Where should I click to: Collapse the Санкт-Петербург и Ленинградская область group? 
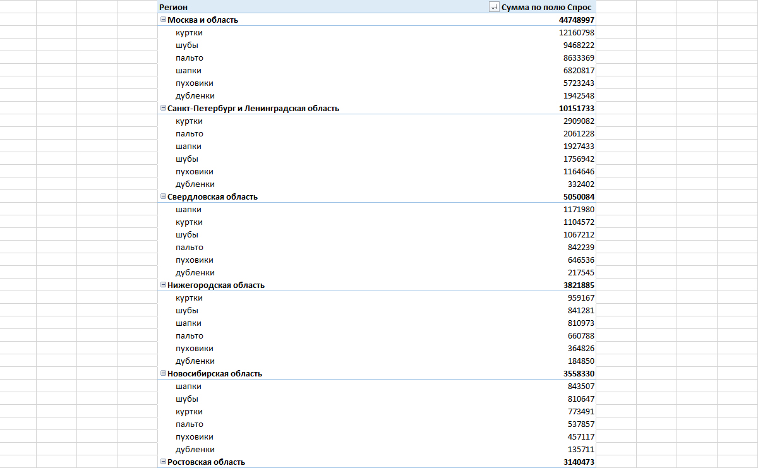[163, 108]
